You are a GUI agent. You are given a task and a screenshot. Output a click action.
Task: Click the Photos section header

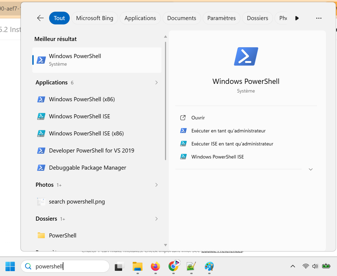click(x=44, y=185)
